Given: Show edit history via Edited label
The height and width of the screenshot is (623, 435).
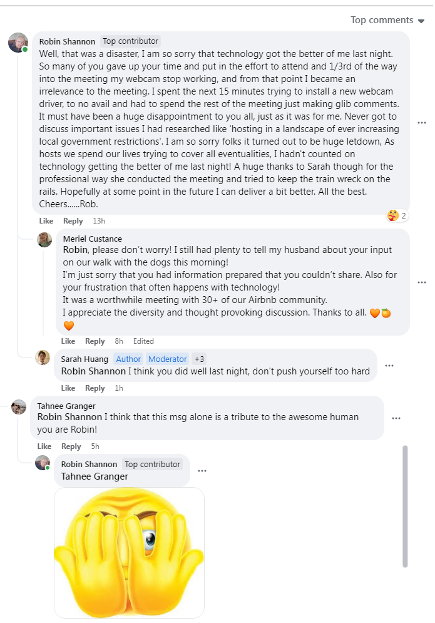Looking at the screenshot, I should 143,341.
